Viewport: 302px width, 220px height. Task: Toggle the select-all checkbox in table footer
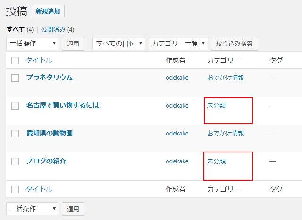coord(15,189)
